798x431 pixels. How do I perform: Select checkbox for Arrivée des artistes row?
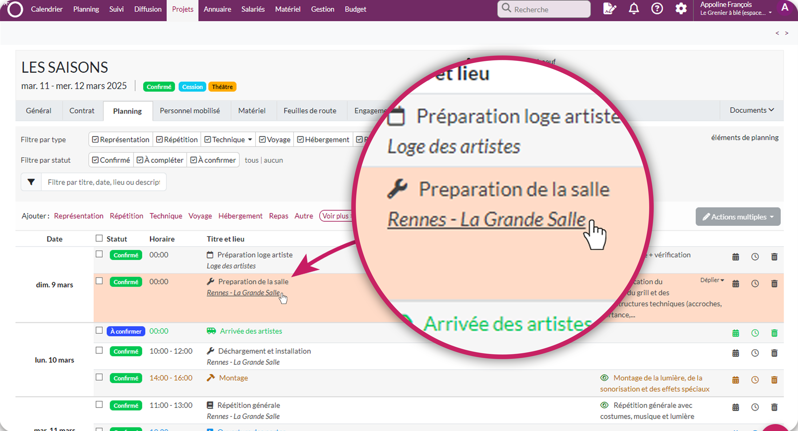[99, 330]
